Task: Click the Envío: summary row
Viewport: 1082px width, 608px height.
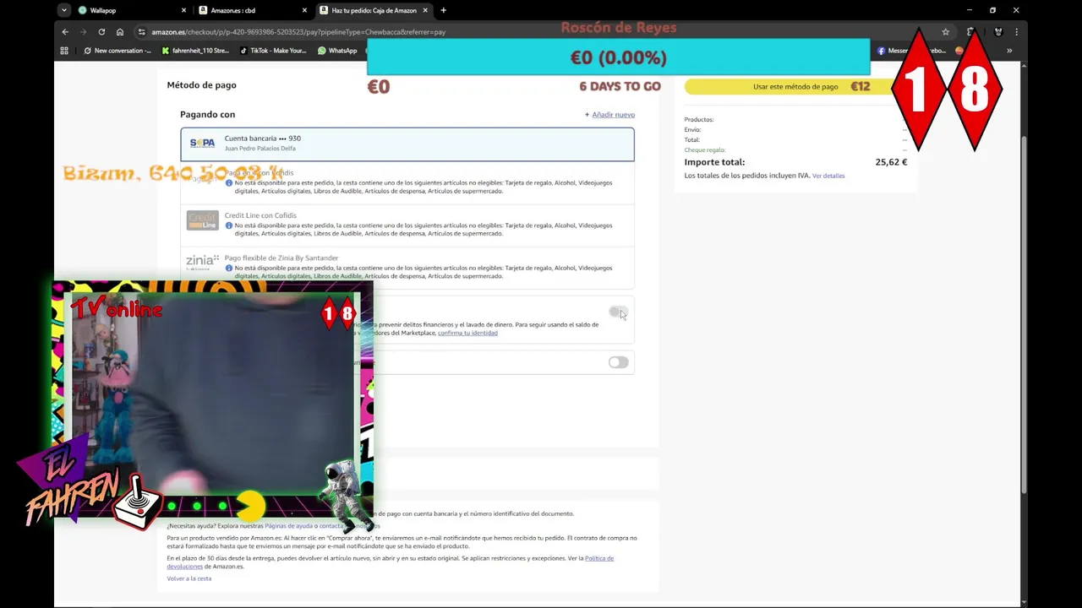Action: tap(795, 130)
